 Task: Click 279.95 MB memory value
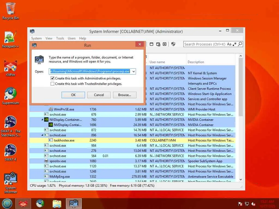(x=139, y=176)
